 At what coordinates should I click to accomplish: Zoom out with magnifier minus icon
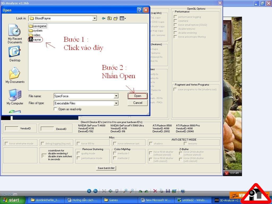(x=132, y=191)
